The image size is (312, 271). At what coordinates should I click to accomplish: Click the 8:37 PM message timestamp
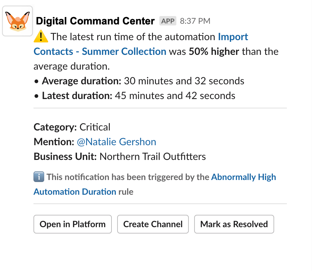tap(195, 21)
